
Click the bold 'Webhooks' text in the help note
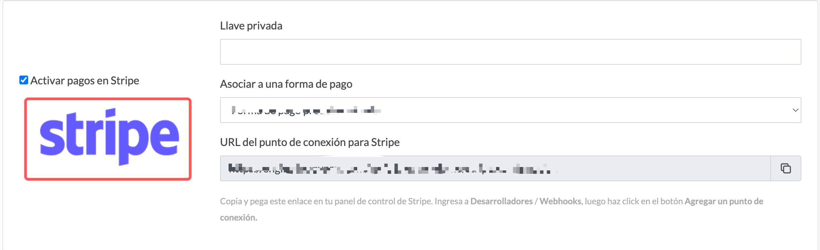(x=560, y=201)
